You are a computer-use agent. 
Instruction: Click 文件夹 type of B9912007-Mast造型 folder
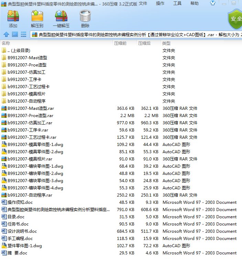tap(169, 57)
